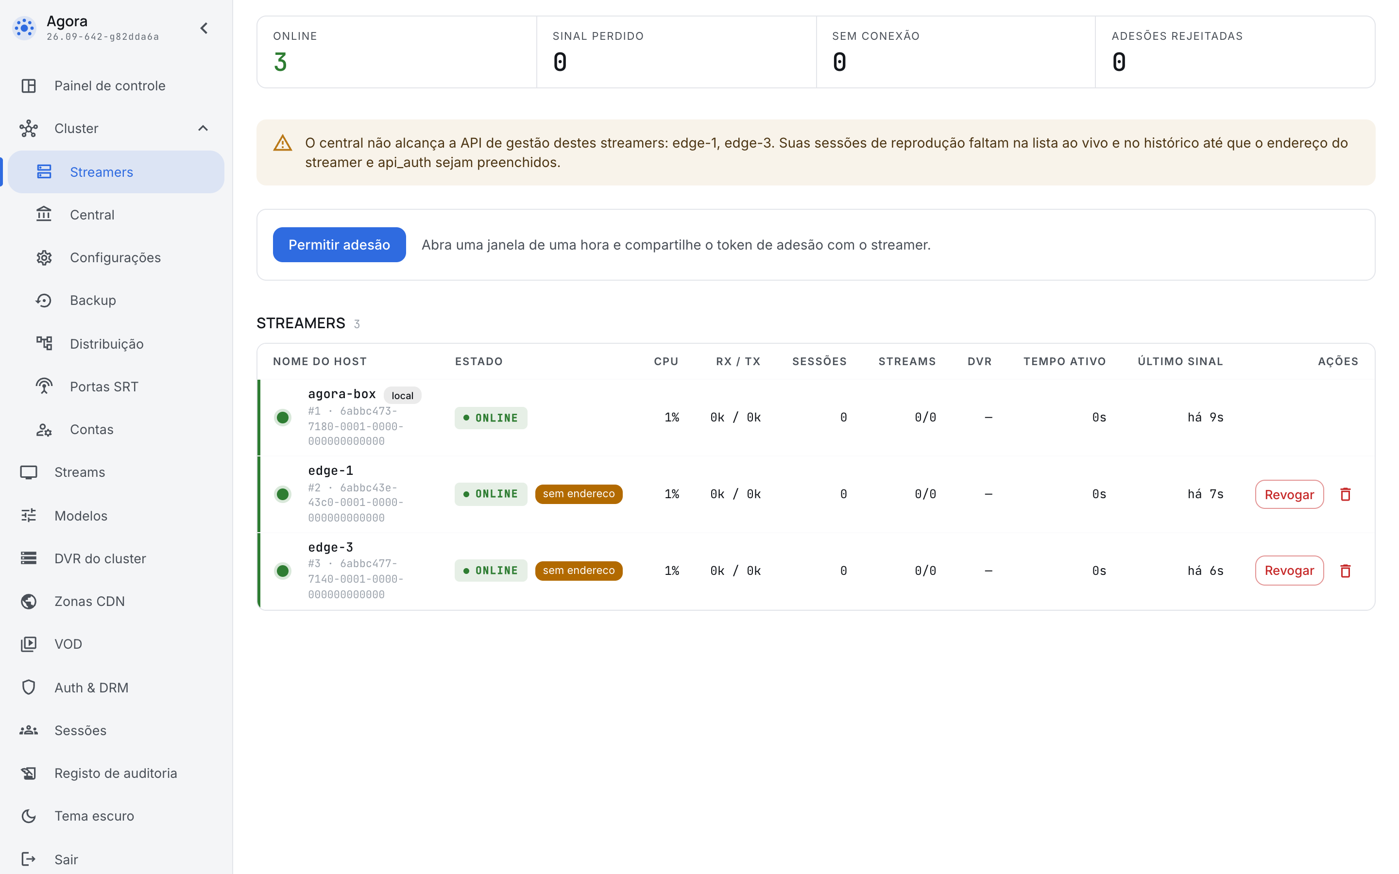Open the Modelos sliders icon

(28, 515)
